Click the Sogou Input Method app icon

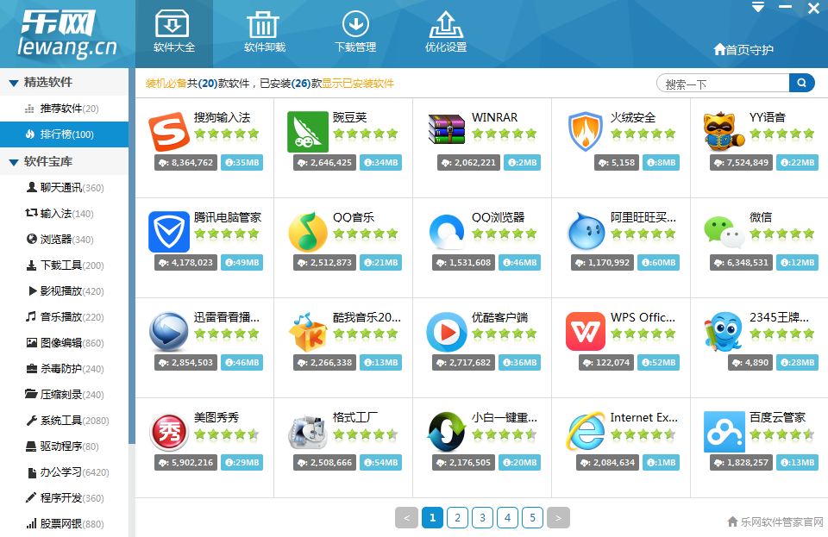click(x=167, y=132)
